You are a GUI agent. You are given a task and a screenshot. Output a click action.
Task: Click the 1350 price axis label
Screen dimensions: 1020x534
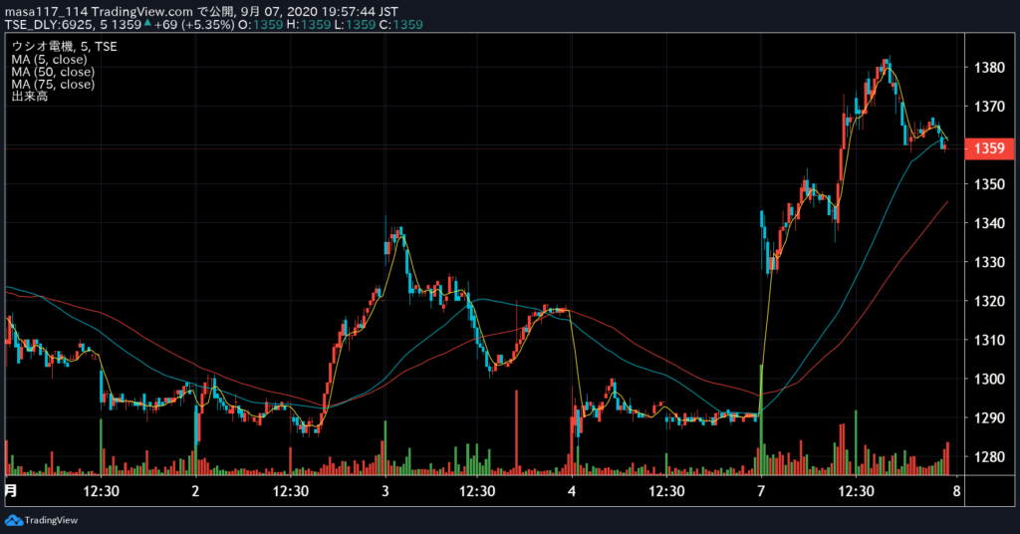pos(989,184)
